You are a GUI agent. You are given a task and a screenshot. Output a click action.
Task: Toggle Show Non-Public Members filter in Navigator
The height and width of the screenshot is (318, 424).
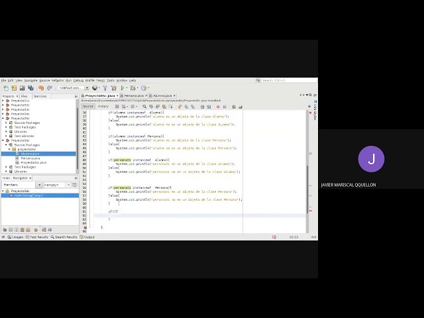pyautogui.click(x=22, y=230)
